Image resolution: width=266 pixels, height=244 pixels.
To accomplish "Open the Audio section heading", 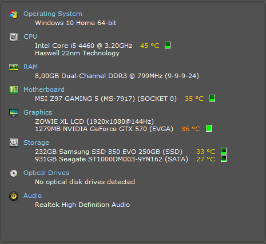I will click(x=33, y=196).
